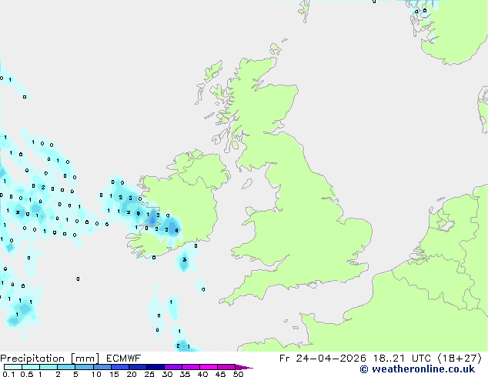Click the '3' rain value south of Ireland

click(185, 260)
